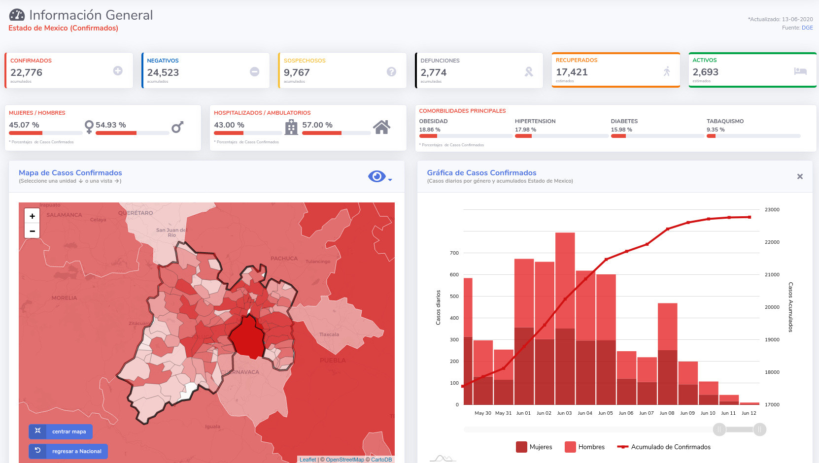The width and height of the screenshot is (819, 463).
Task: Open the Leaflet attribution link
Action: tap(308, 460)
